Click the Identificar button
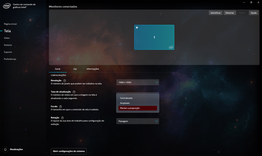The width and height of the screenshot is (262, 156). [216, 13]
